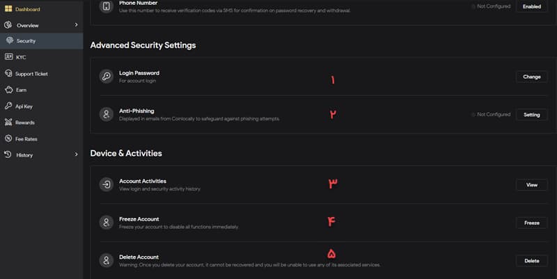Viewport: 557px width, 279px height.
Task: Toggle the Phone Number Enabled button
Action: click(531, 7)
